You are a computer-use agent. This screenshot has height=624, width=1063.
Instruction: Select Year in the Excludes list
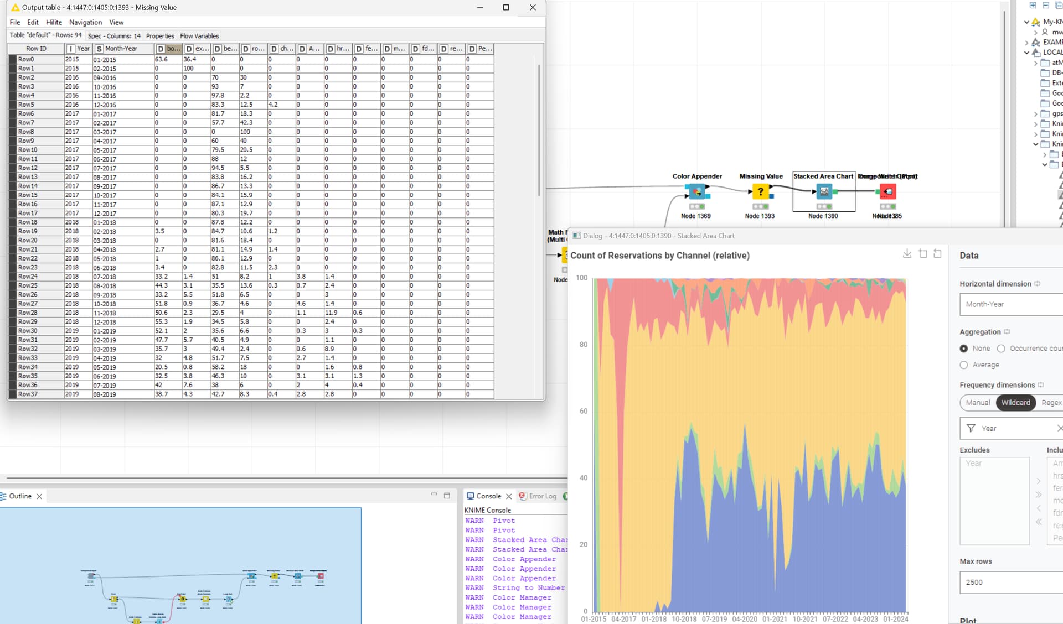click(x=973, y=464)
